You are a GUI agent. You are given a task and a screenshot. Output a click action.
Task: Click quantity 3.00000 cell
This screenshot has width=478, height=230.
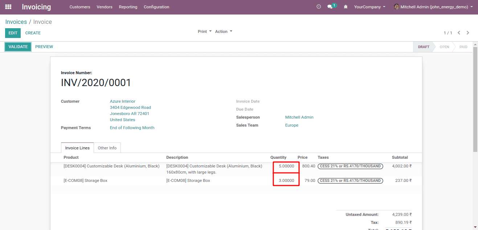point(286,180)
